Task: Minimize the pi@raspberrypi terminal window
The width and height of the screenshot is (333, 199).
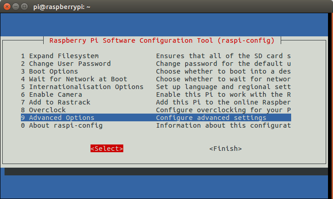Action: [x=16, y=7]
